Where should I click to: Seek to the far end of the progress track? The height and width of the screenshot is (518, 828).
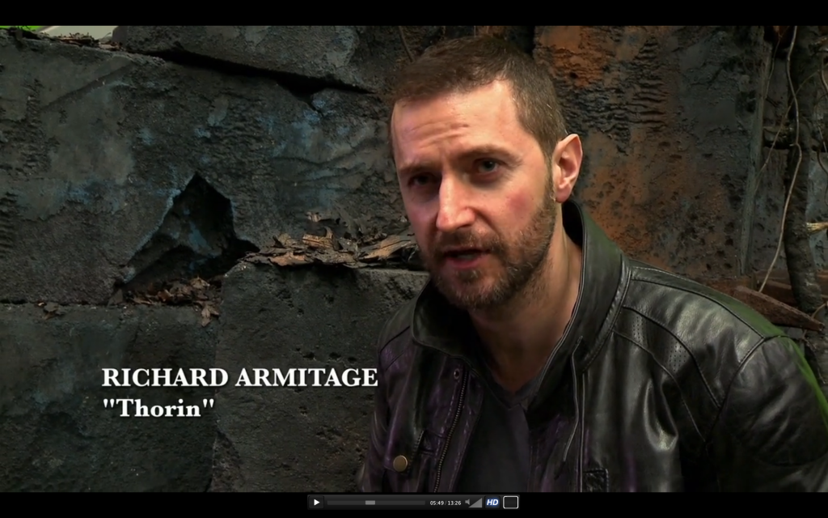[x=425, y=503]
